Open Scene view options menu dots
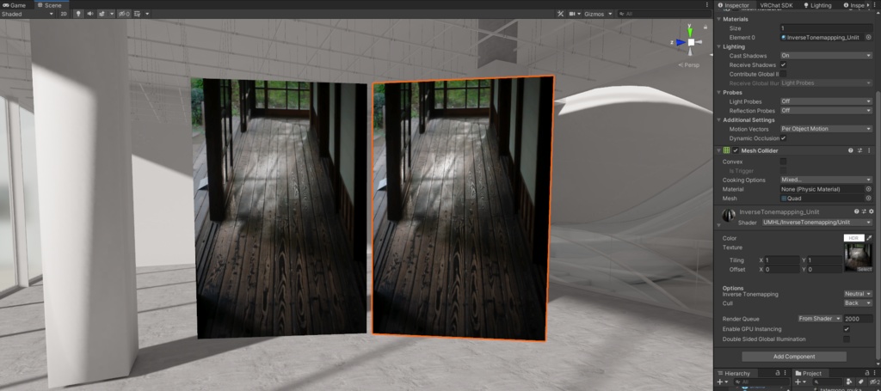 coord(707,4)
